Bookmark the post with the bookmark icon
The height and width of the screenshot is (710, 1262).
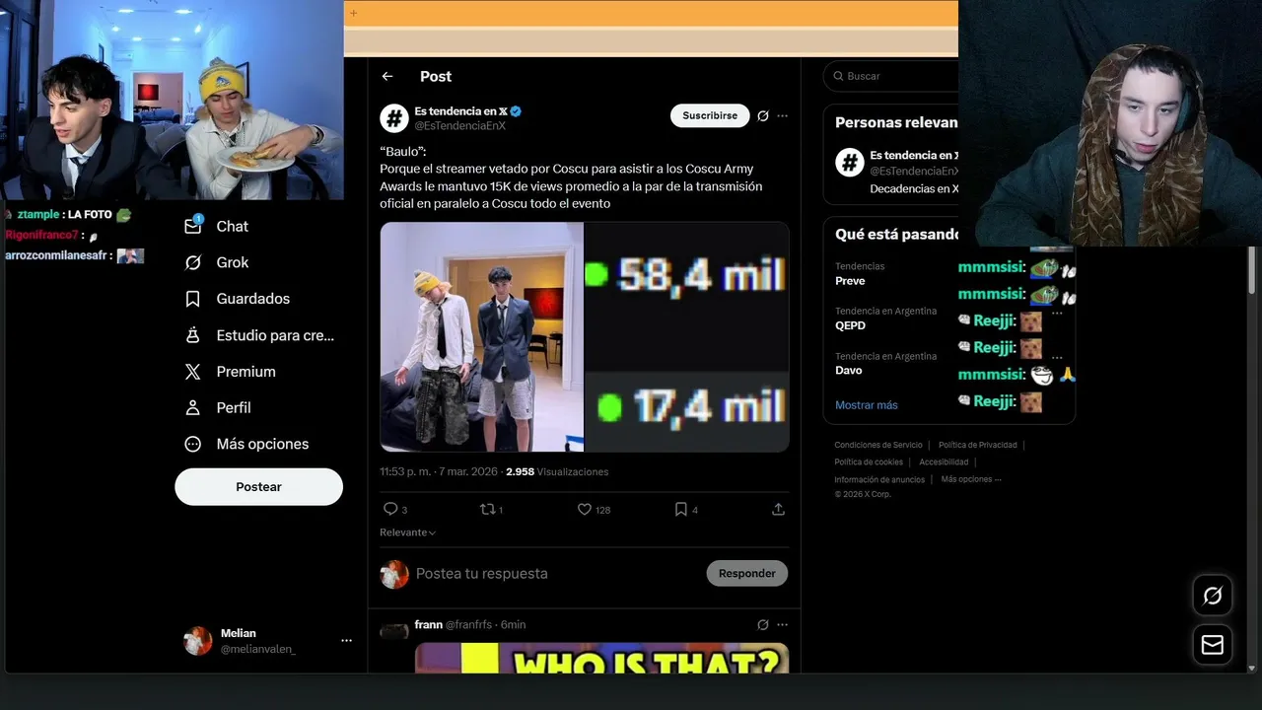(680, 509)
